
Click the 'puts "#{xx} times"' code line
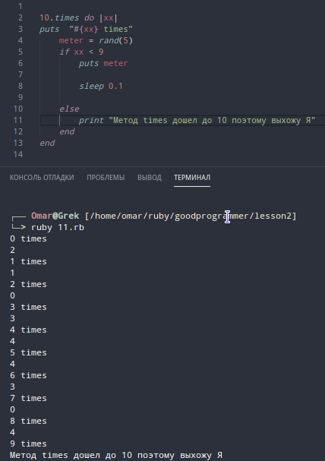tap(86, 29)
